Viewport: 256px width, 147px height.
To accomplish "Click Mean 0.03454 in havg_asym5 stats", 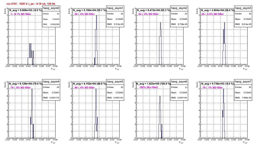I will point(115,93).
